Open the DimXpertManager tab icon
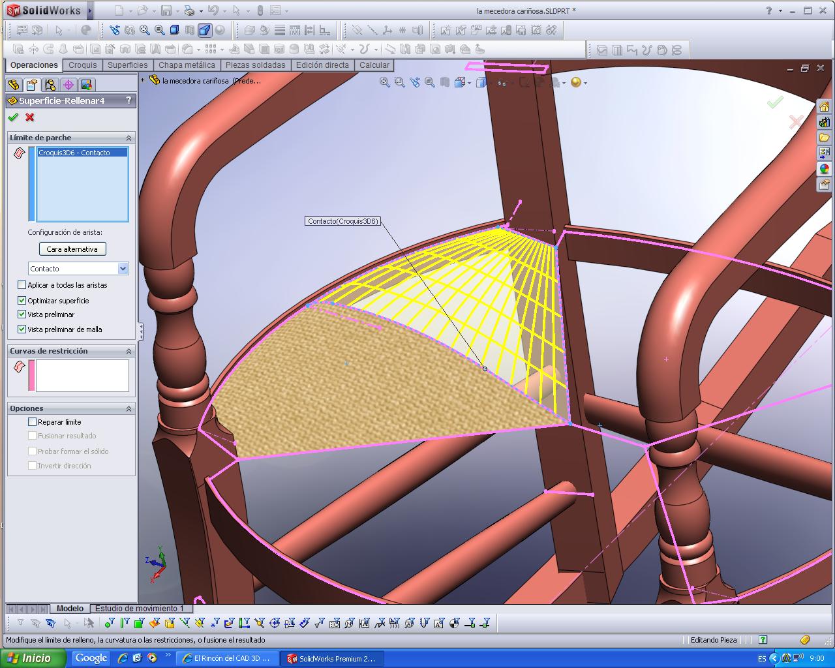Image resolution: width=835 pixels, height=668 pixels. [68, 85]
